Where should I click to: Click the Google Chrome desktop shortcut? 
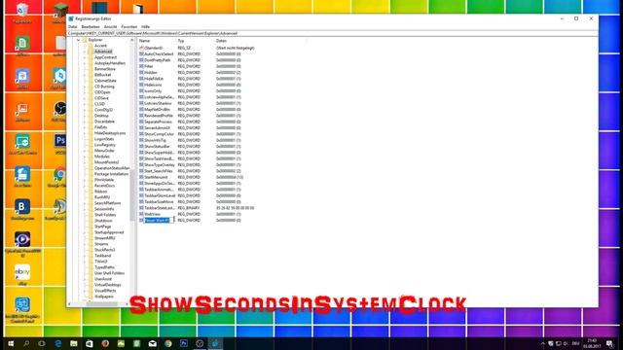(x=59, y=177)
